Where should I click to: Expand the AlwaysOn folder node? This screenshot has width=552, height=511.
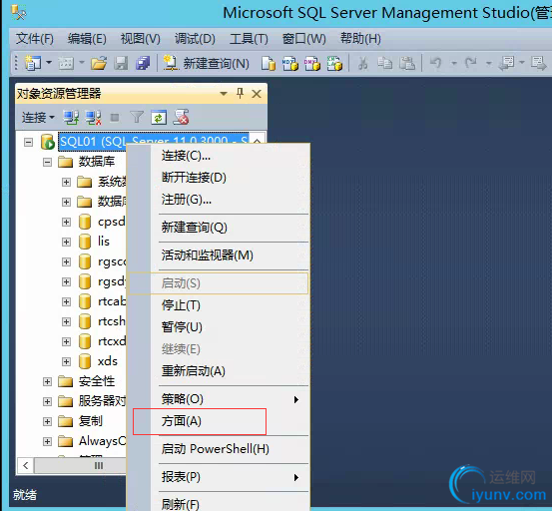47,442
